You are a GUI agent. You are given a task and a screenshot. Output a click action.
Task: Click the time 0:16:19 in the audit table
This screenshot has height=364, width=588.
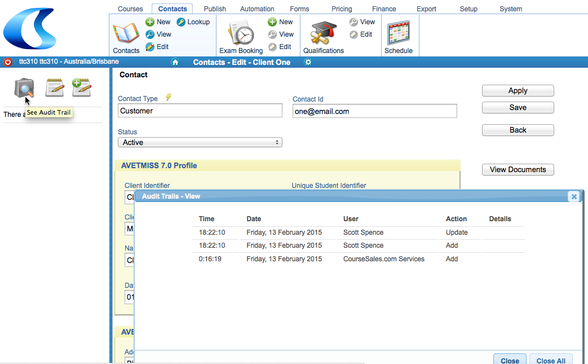pos(210,259)
